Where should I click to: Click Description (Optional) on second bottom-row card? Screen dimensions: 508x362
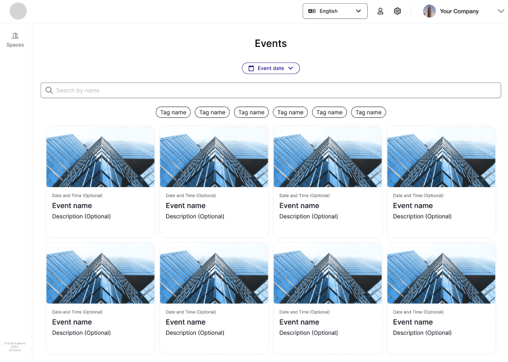coord(195,333)
